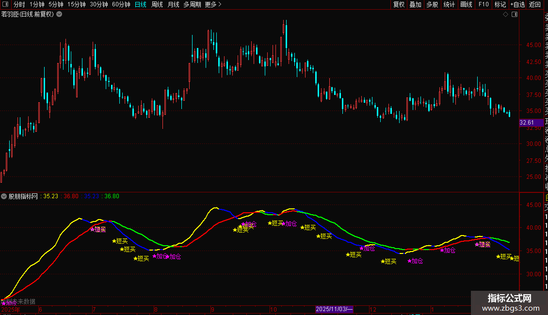This screenshot has width=548, height=315.
Task: Expand the 股朋指标网 indicator dropdown circle
Action: (4, 196)
